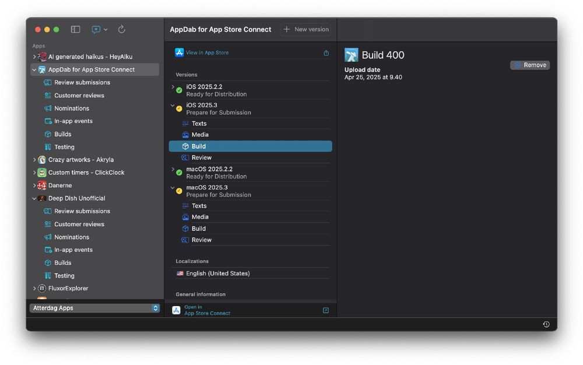Viewport: 583px width, 365px height.
Task: Select the iOS 2025.2.2 Ready for Distribution row
Action: (250, 90)
